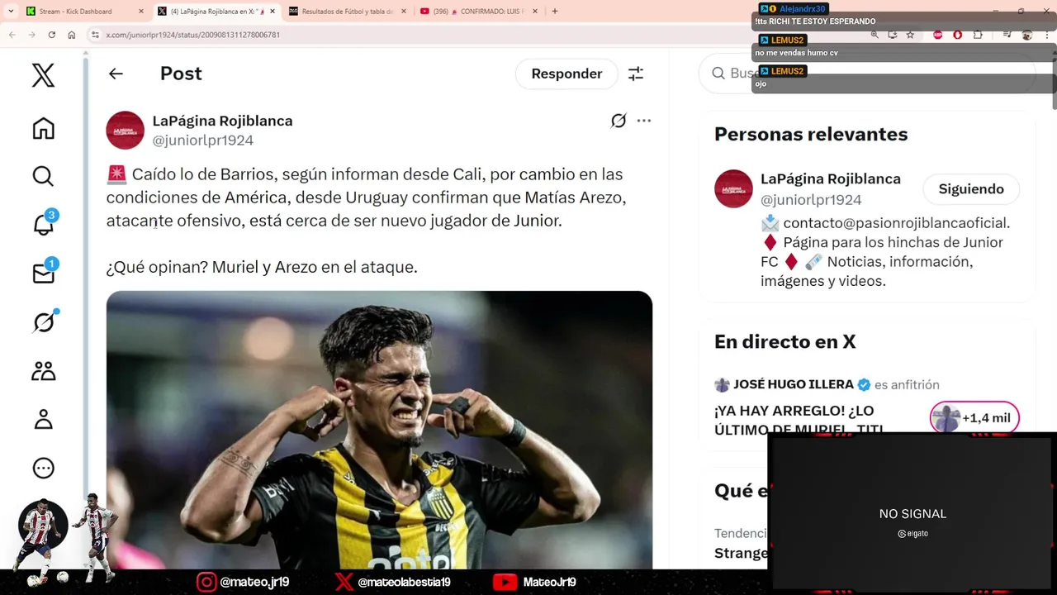
Task: Open Explore with magnifier sidebar icon
Action: 43,176
